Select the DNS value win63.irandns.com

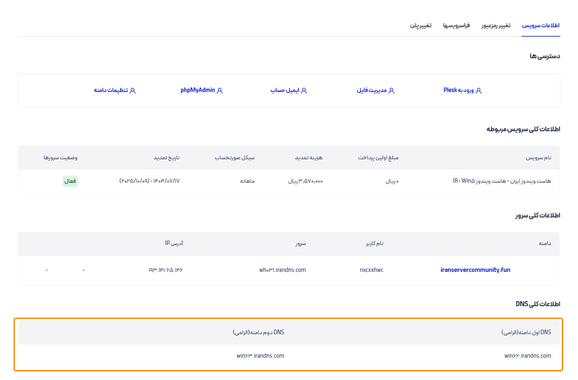tap(261, 356)
